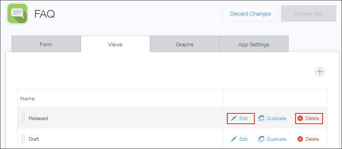Click the green FAQ app icon
The width and height of the screenshot is (342, 149).
[x=17, y=13]
